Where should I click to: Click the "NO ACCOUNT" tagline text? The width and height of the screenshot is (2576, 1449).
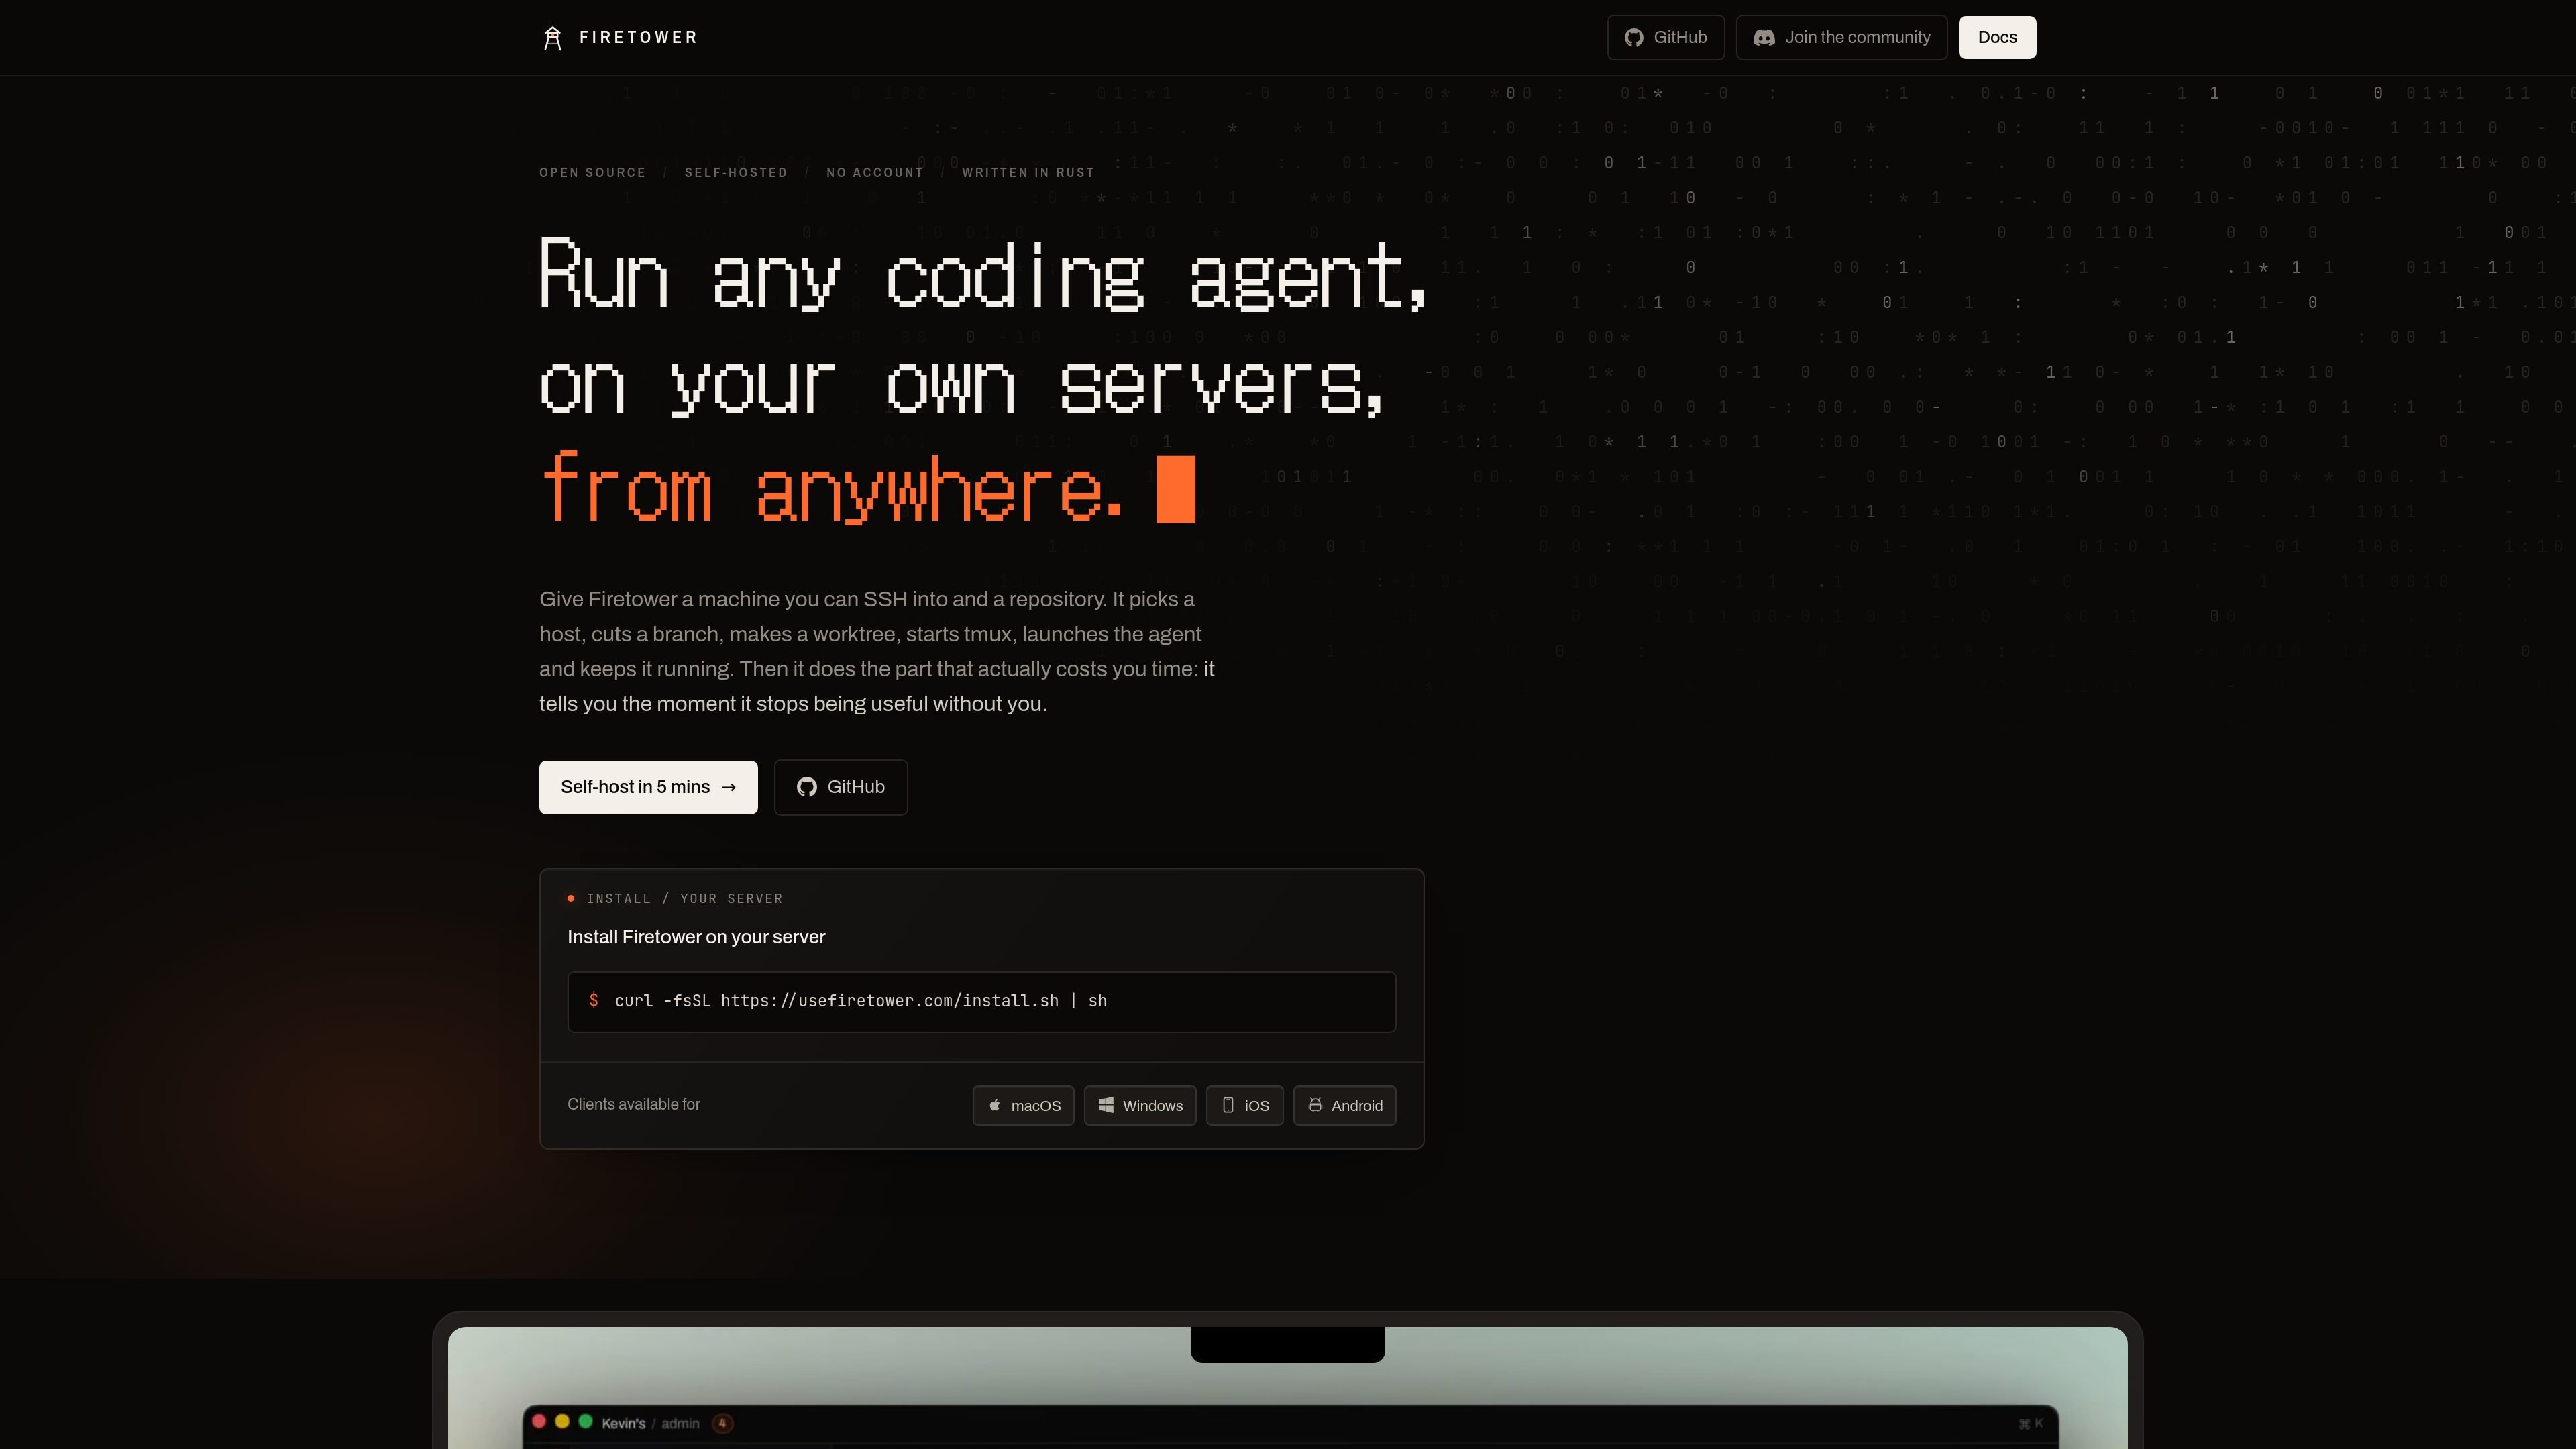875,173
